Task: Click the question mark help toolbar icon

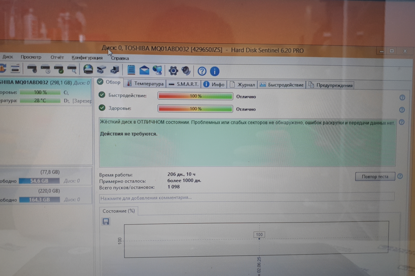Action: [202, 71]
